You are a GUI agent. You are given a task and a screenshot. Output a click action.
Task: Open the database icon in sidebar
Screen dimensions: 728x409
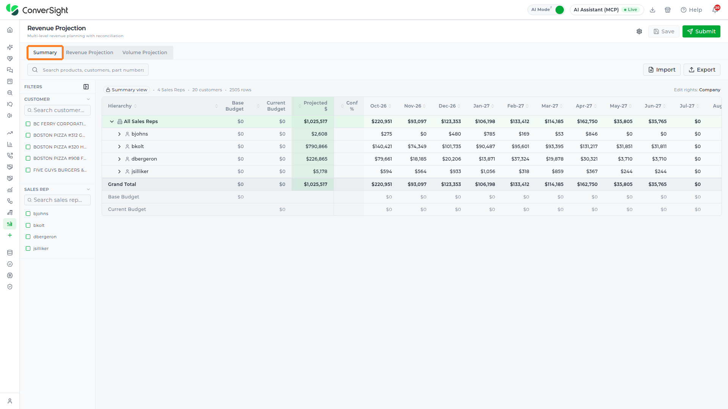10,253
